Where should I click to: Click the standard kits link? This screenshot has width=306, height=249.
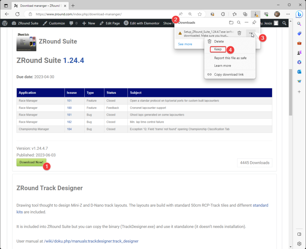(260, 205)
